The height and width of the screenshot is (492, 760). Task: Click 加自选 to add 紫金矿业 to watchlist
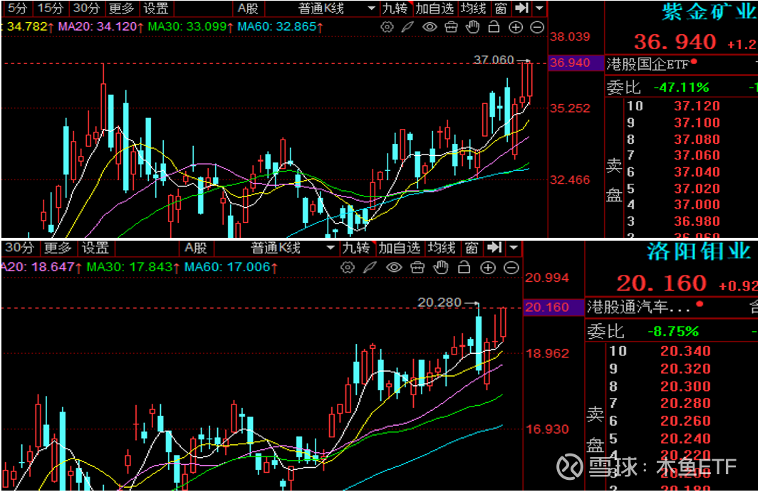(x=434, y=9)
